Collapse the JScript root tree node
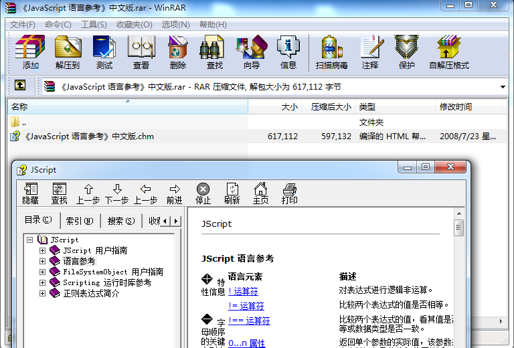Viewport: 514px width, 348px height. [x=30, y=240]
